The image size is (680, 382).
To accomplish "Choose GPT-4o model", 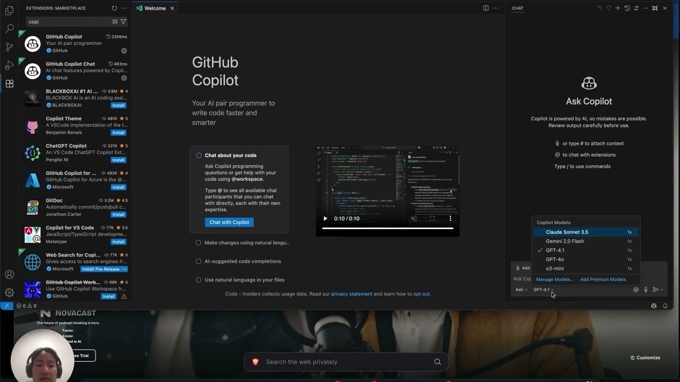I will pos(585,259).
